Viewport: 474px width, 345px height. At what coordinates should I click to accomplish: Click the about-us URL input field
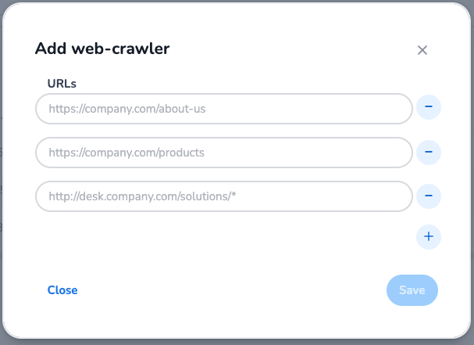[x=223, y=109]
